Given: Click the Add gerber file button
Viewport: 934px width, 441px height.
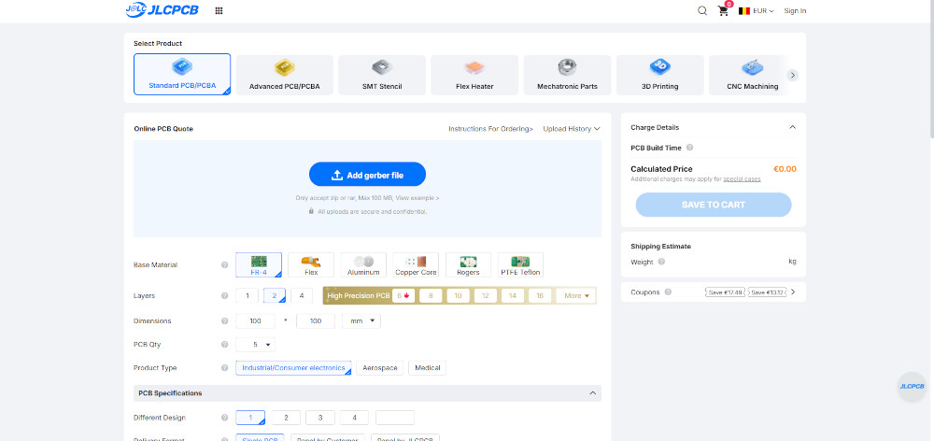Looking at the screenshot, I should (x=367, y=175).
